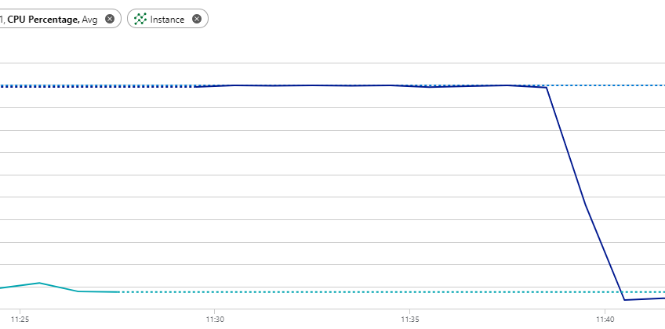Viewport: 665px width, 329px height.
Task: Click the dark blue plateau line above 11:30
Action: pyautogui.click(x=215, y=86)
